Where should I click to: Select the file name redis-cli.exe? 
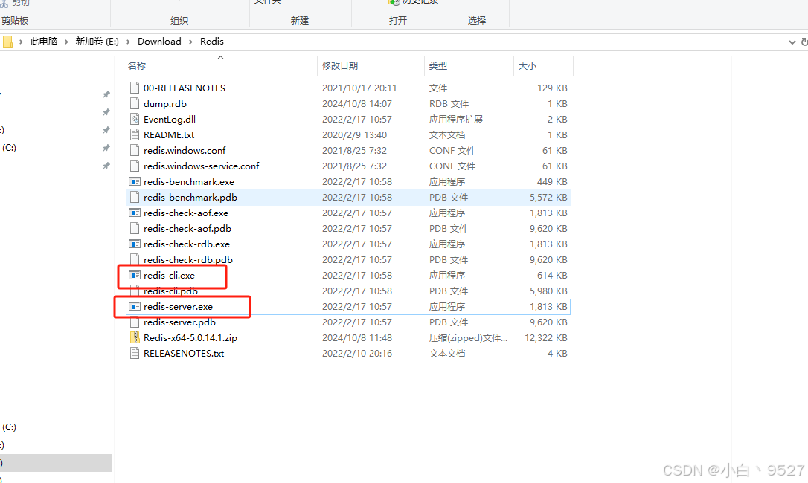(169, 276)
